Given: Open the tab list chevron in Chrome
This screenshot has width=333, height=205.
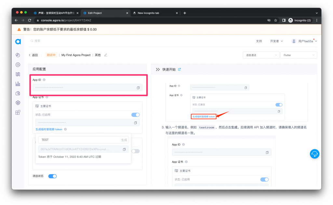Looking at the screenshot, I should [x=317, y=13].
